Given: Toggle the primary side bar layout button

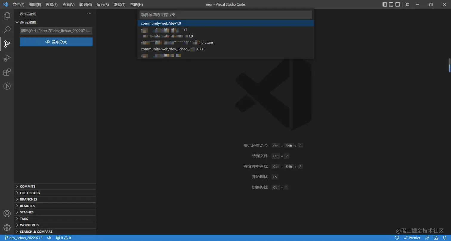Looking at the screenshot, I should (384, 4).
